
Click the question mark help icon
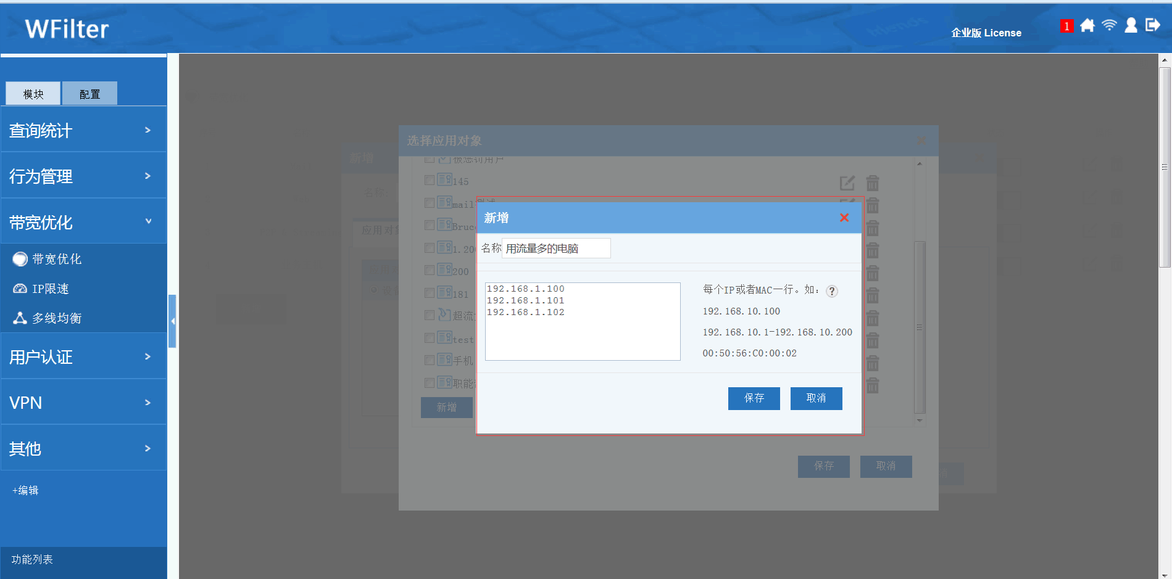coord(832,291)
